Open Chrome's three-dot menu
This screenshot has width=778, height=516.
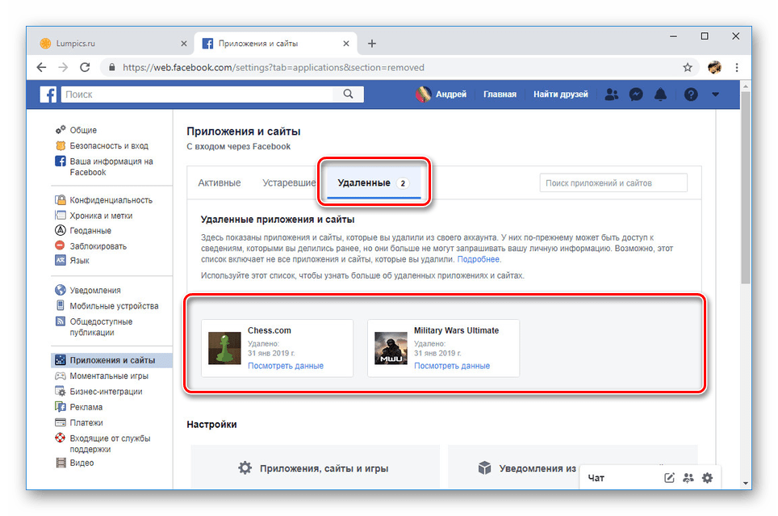pos(738,68)
